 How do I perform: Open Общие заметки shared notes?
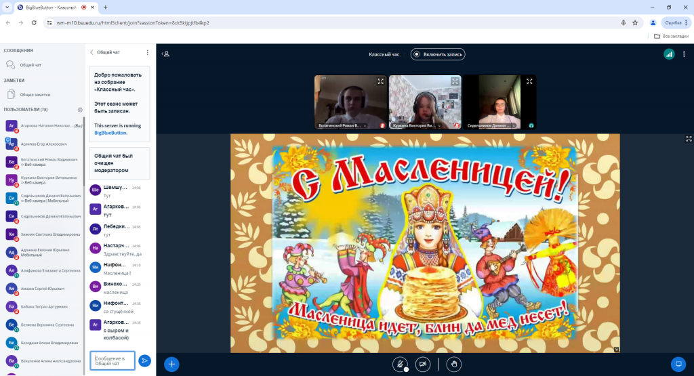[35, 94]
